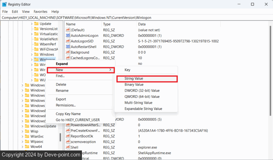This screenshot has height=160, width=273.
Task: Expand the WindowsUpdate key chevron
Action: 23,126
